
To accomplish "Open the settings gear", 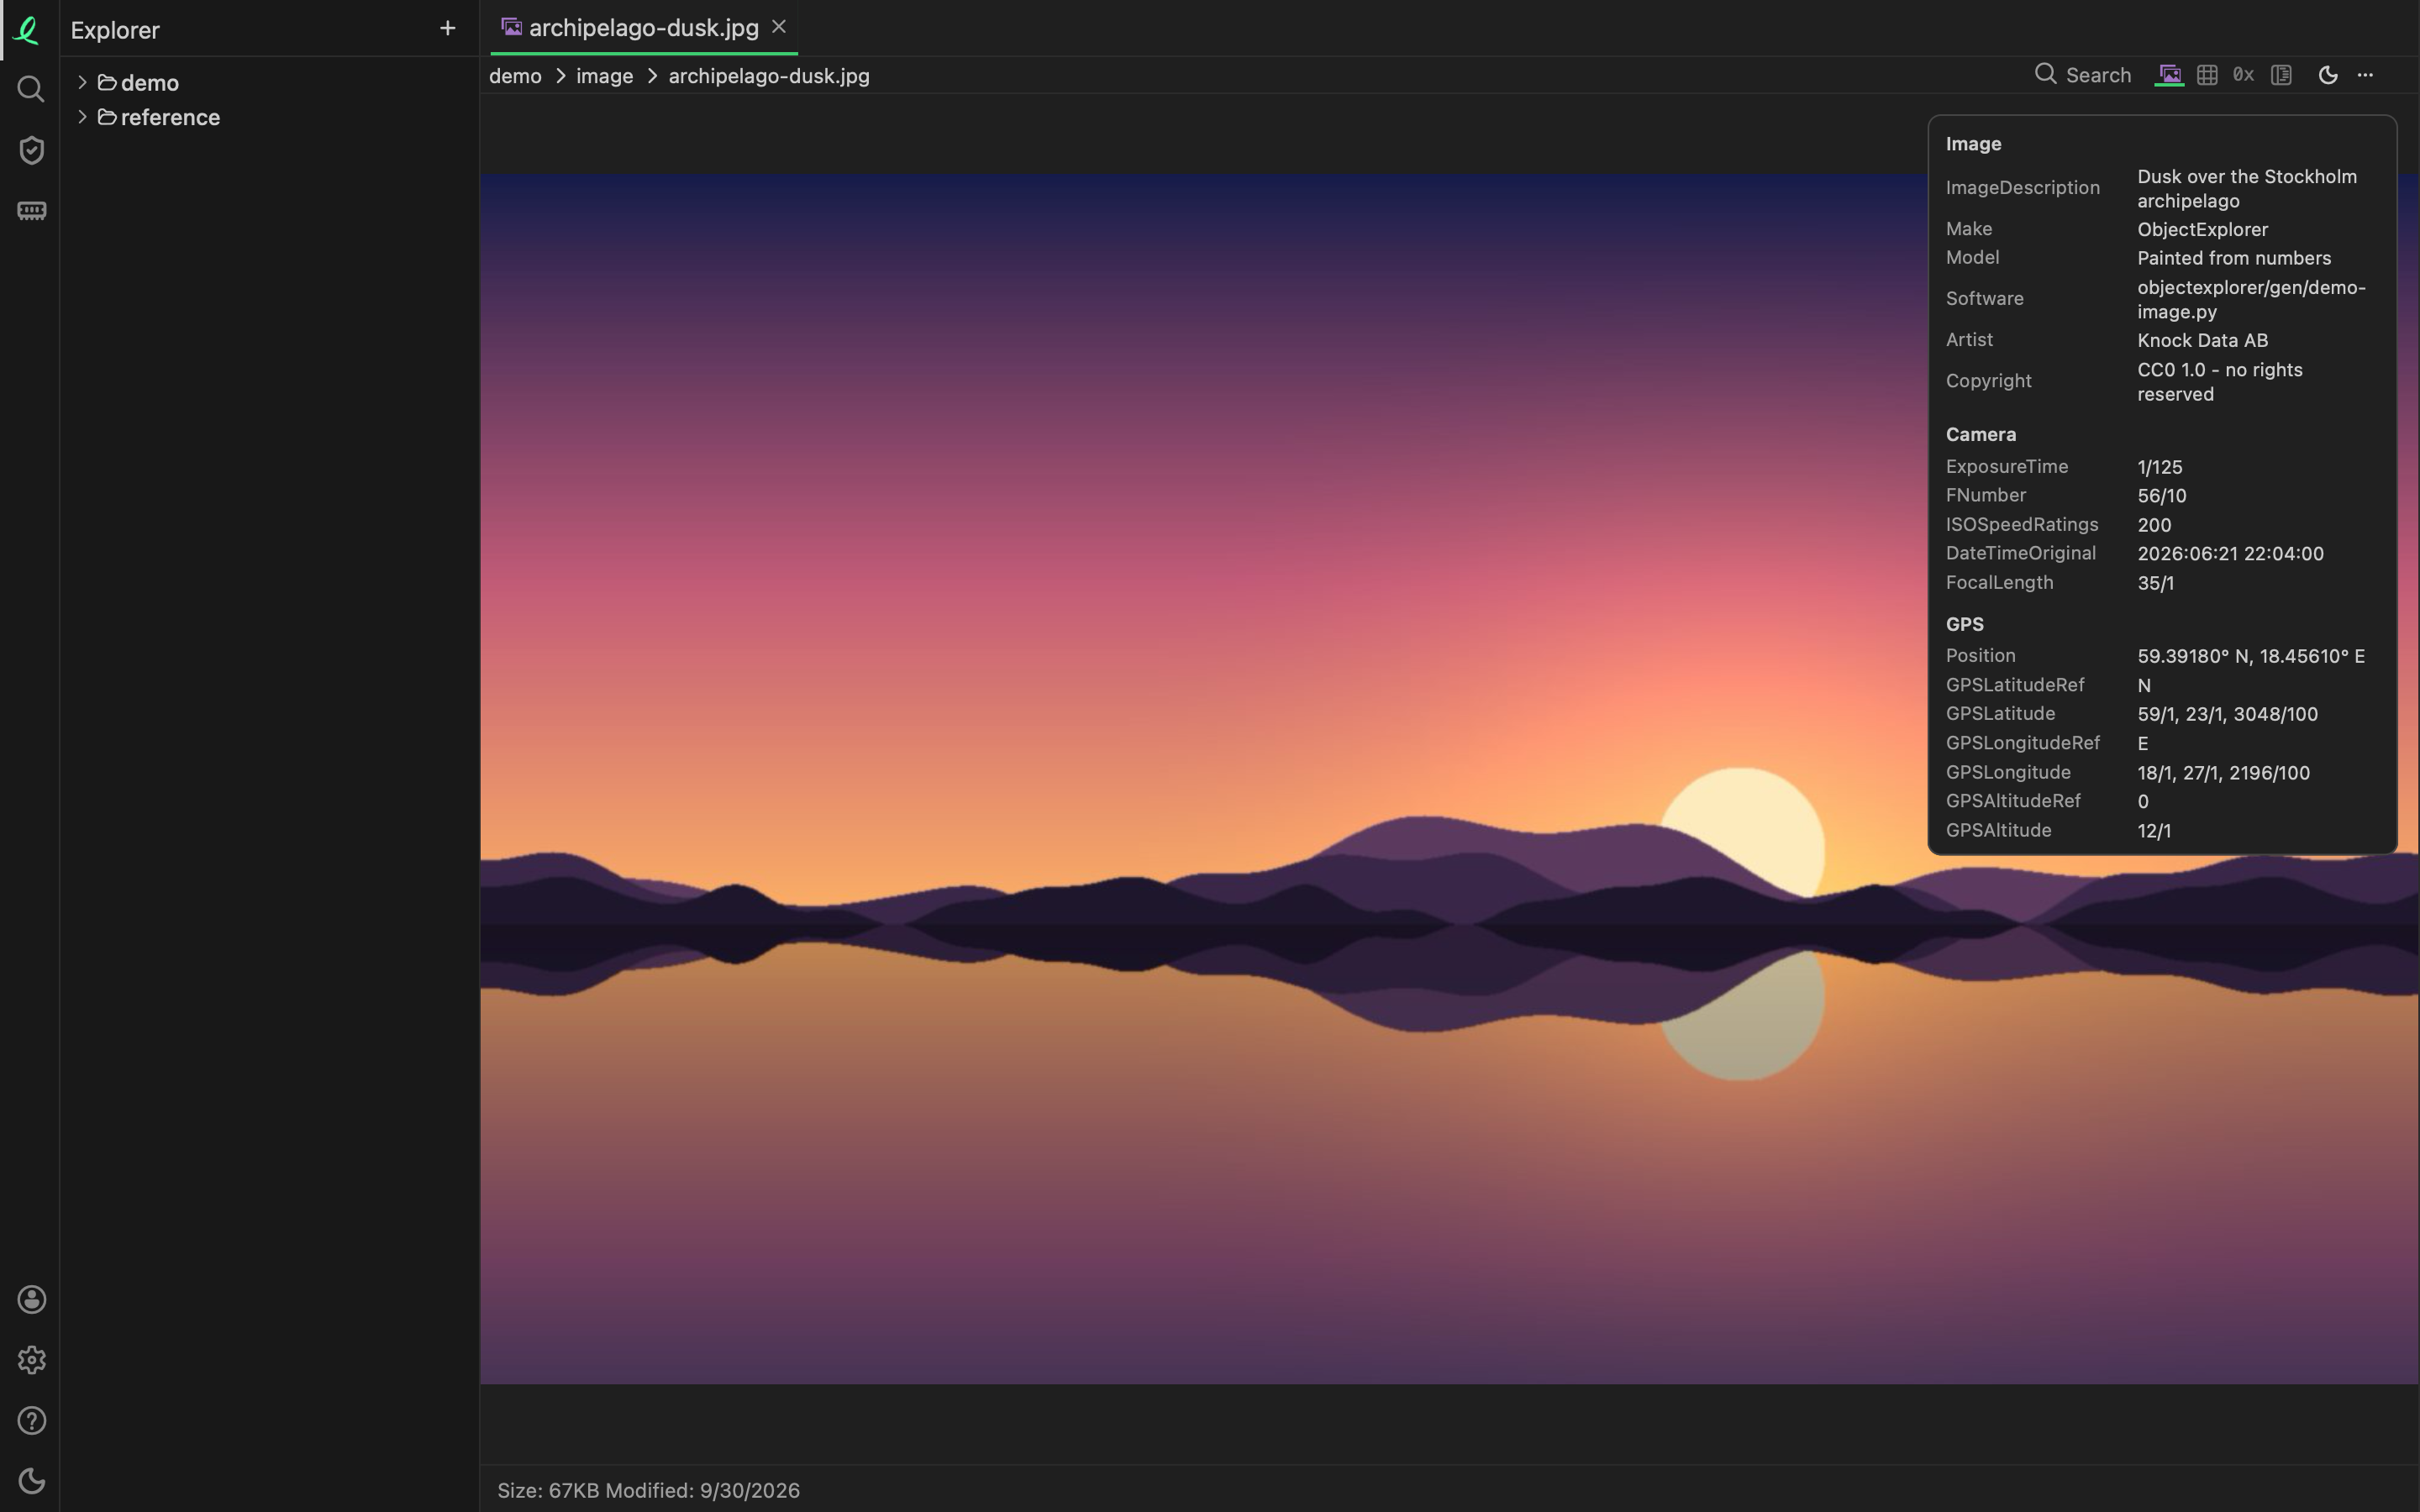I will click(31, 1360).
